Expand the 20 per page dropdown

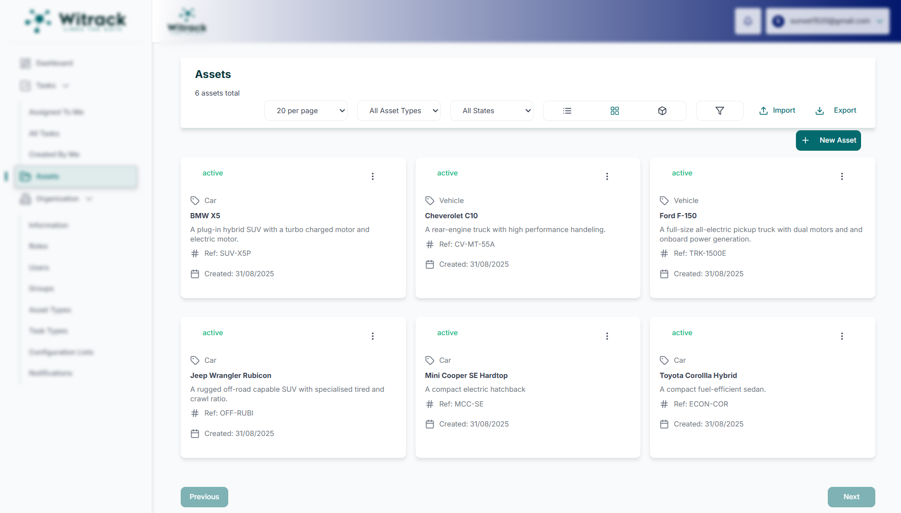(306, 111)
